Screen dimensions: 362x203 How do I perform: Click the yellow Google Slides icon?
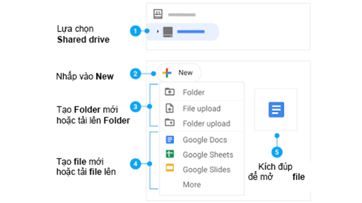pyautogui.click(x=170, y=168)
